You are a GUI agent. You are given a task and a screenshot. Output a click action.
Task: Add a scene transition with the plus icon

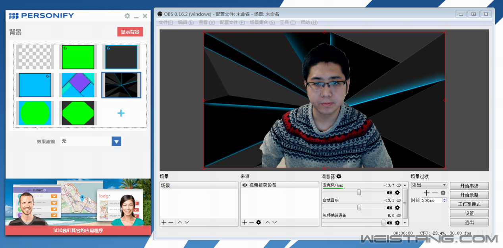point(426,193)
